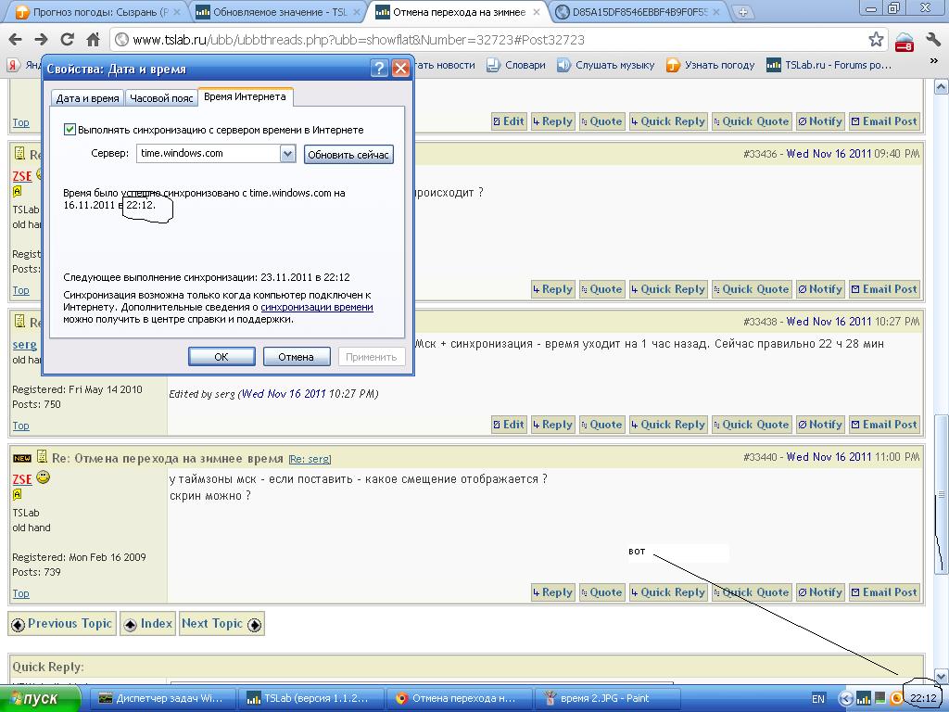
Task: Click Email Post on post #33436
Action: pos(884,289)
